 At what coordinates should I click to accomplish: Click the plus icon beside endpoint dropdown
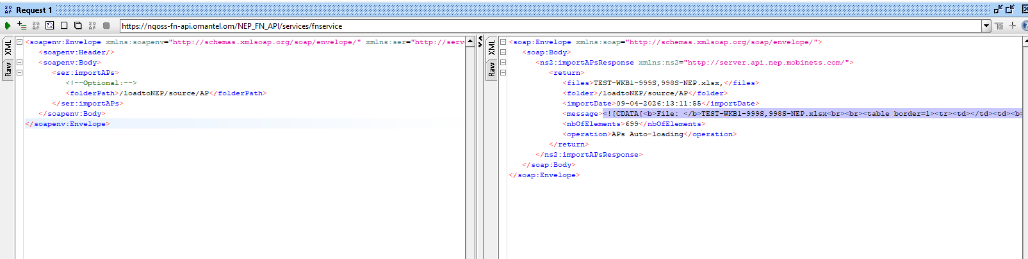point(1013,26)
